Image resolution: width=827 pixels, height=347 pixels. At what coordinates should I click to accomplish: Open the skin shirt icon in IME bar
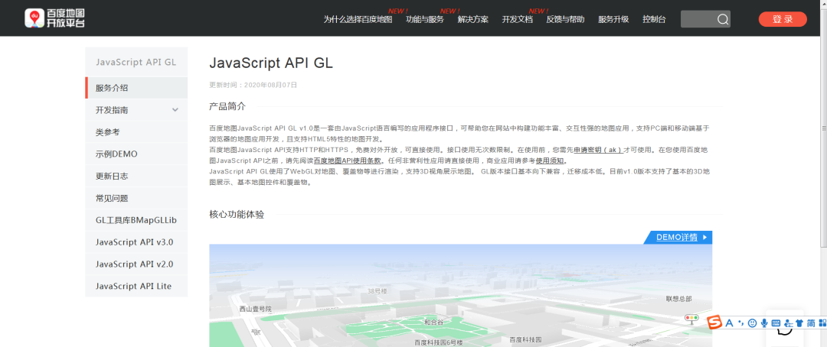point(799,323)
